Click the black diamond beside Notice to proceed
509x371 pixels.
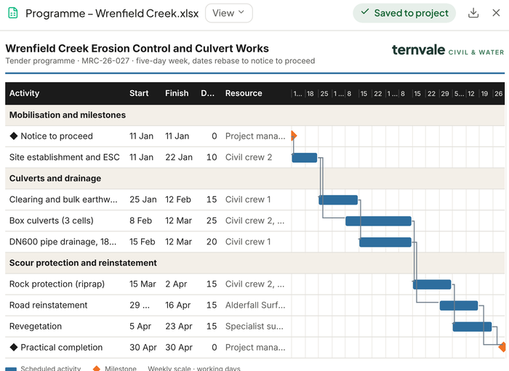tap(14, 136)
